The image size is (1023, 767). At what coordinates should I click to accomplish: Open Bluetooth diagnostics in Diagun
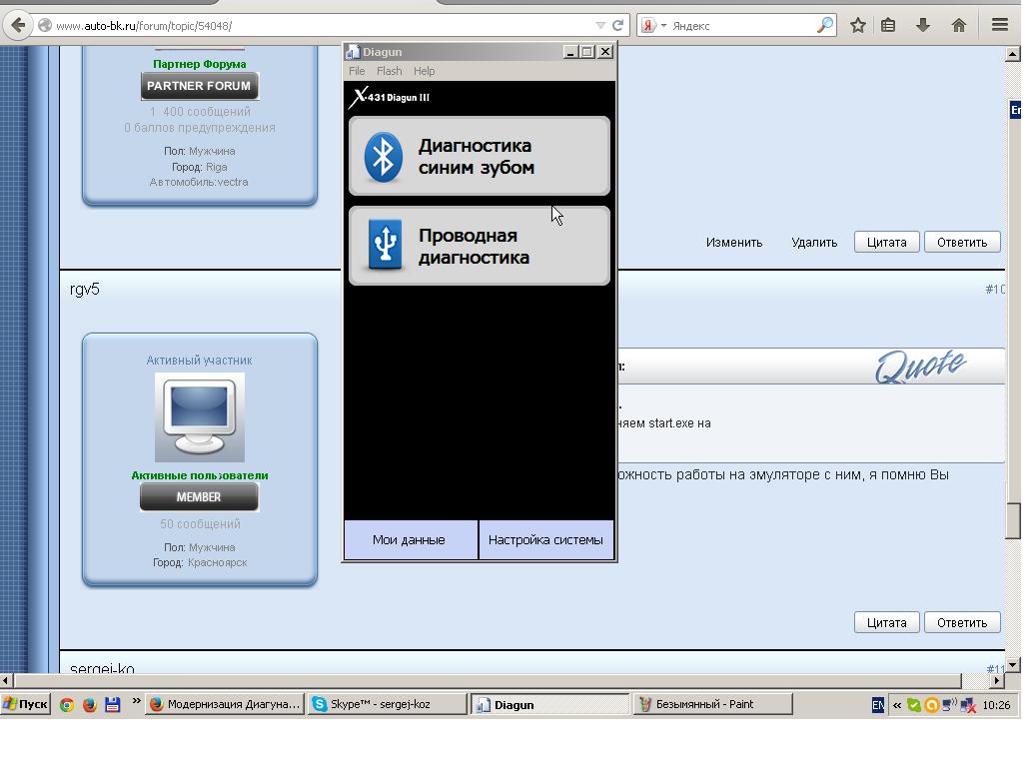pos(480,156)
